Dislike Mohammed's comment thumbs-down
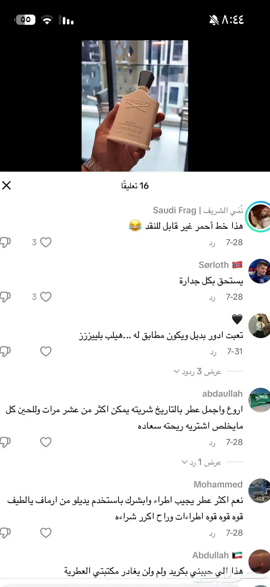Screen dimensions: 270x587 [x=5, y=533]
